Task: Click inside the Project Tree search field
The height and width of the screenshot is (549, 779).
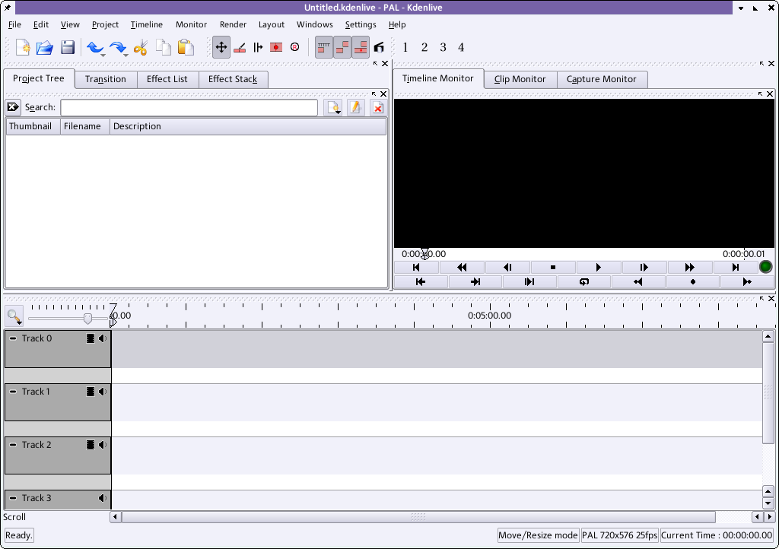Action: [189, 108]
